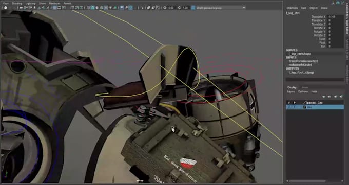Image resolution: width=349 pixels, height=185 pixels.
Task: Open the Layers menu in Layer Editor
Action: coord(291,91)
